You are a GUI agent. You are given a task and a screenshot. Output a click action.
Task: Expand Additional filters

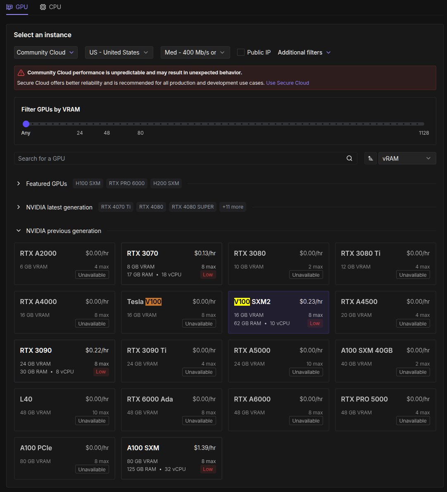click(304, 52)
